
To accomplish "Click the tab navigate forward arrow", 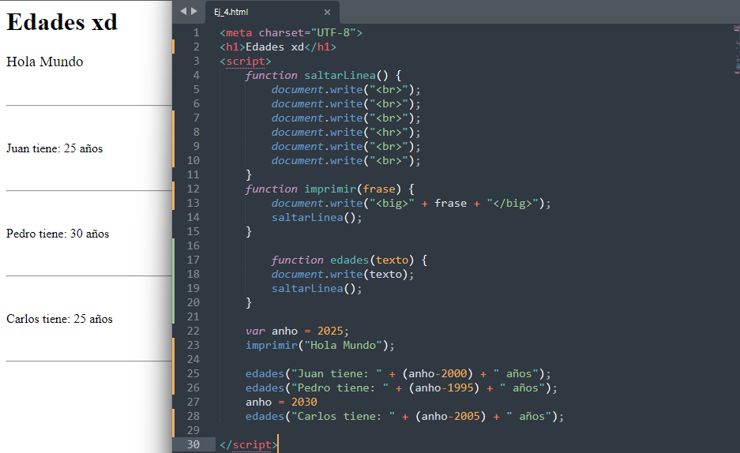I will 194,11.
